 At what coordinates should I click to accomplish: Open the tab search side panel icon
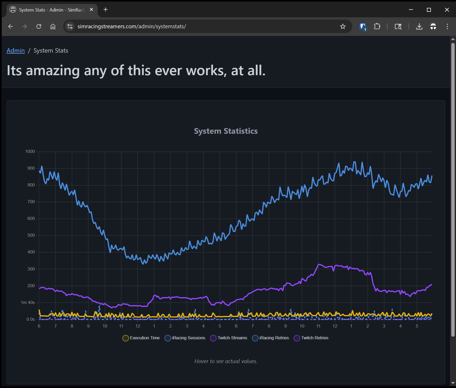tap(398, 26)
